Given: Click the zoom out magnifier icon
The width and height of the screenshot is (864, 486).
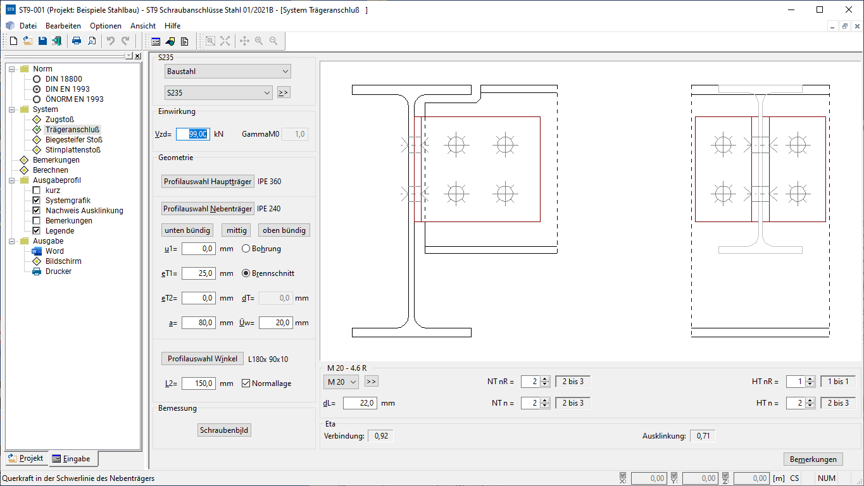Looking at the screenshot, I should click(x=273, y=41).
